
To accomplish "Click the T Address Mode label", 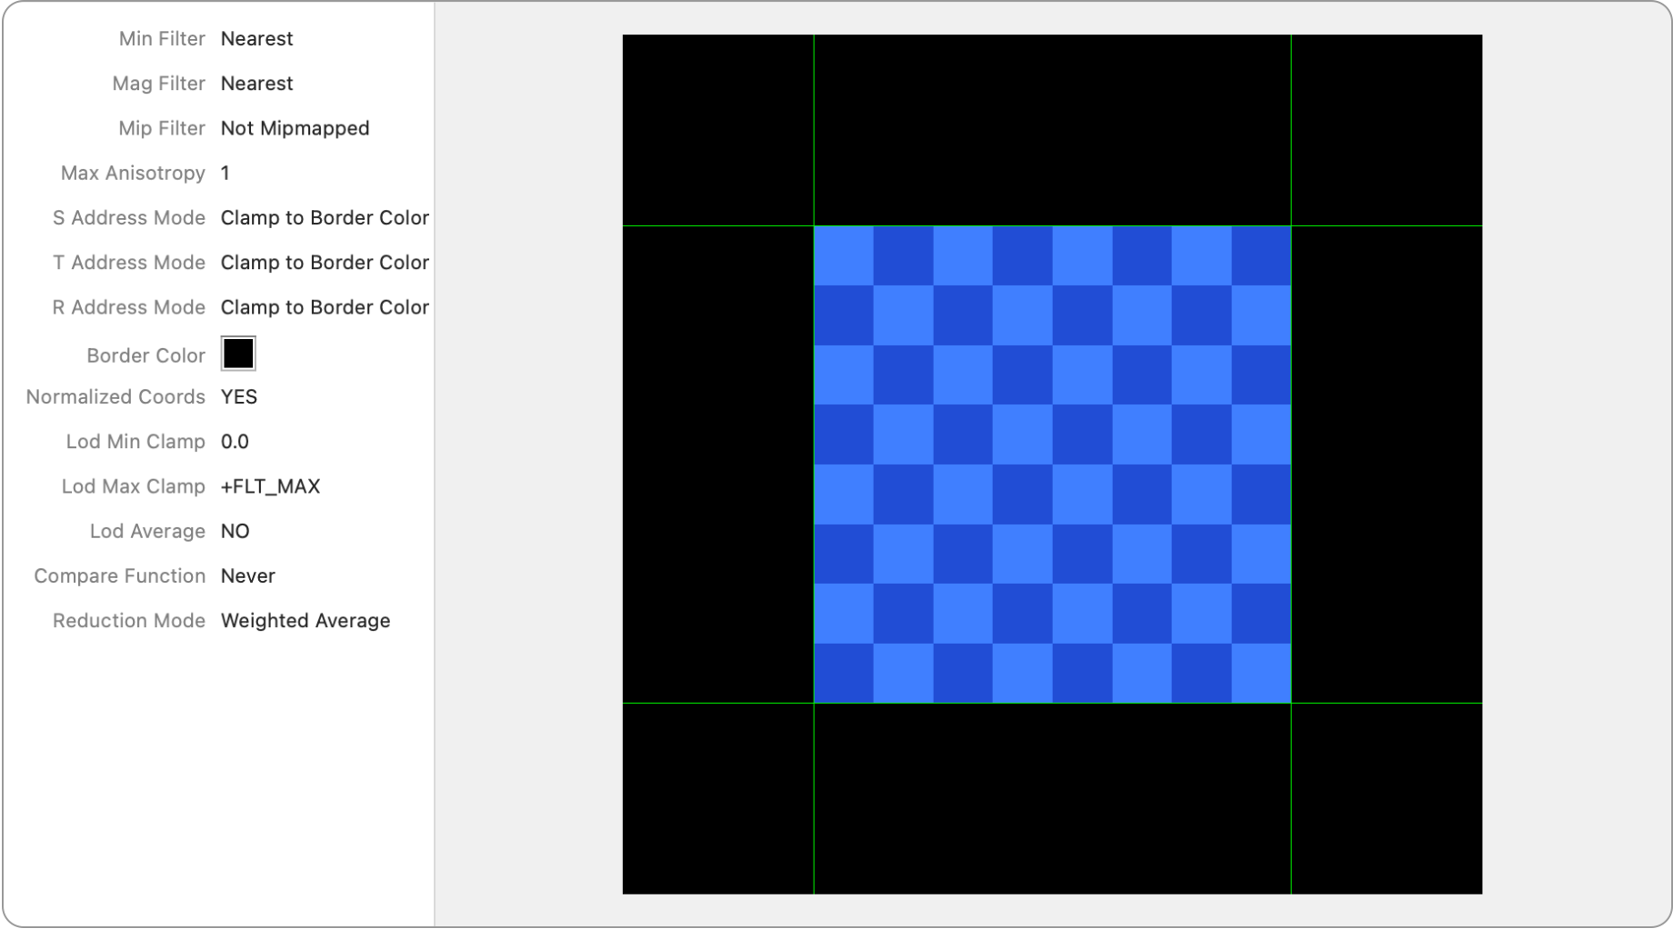I will point(129,263).
